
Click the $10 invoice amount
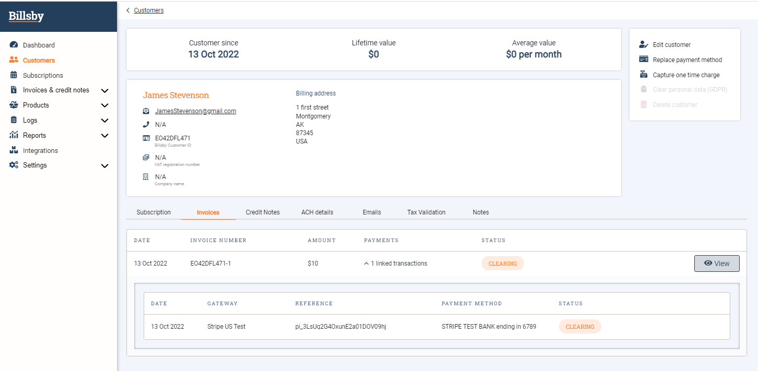click(313, 264)
